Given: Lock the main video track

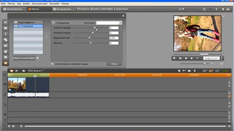Looking at the screenshot, I should [229, 83].
